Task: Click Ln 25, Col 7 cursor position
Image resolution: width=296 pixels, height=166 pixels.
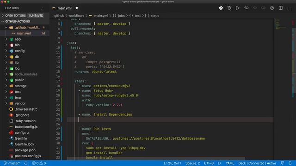Action: pyautogui.click(x=173, y=163)
